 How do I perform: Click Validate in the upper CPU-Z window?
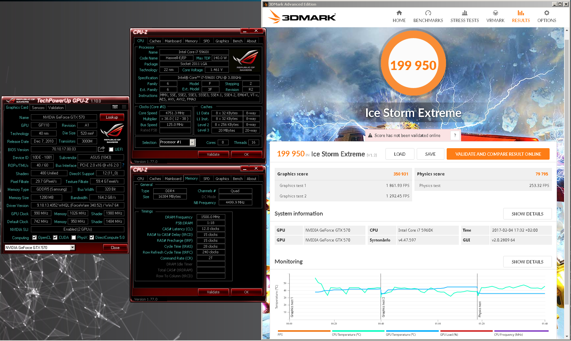tap(213, 154)
